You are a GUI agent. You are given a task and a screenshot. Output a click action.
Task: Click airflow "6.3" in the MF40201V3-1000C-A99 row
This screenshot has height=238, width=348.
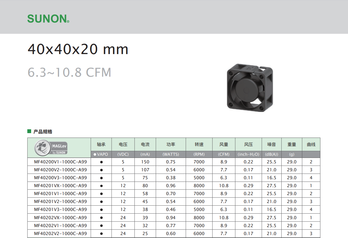click(x=224, y=209)
